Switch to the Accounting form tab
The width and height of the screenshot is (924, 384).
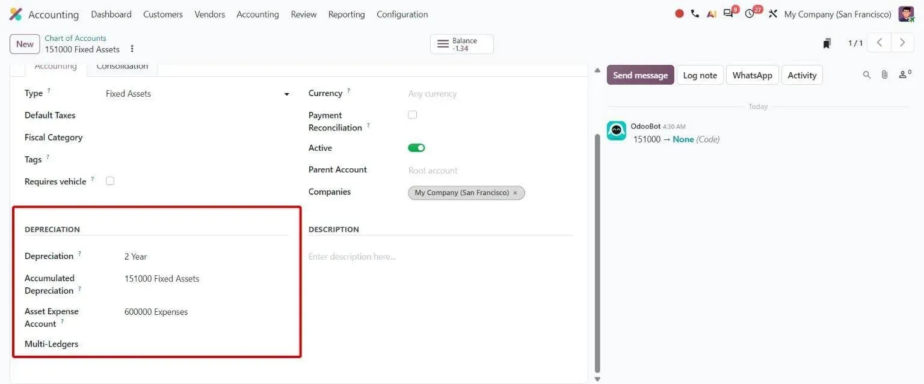(55, 68)
